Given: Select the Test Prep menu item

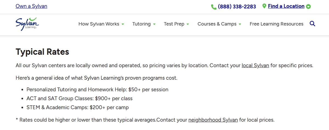Looking at the screenshot, I should [x=174, y=24].
